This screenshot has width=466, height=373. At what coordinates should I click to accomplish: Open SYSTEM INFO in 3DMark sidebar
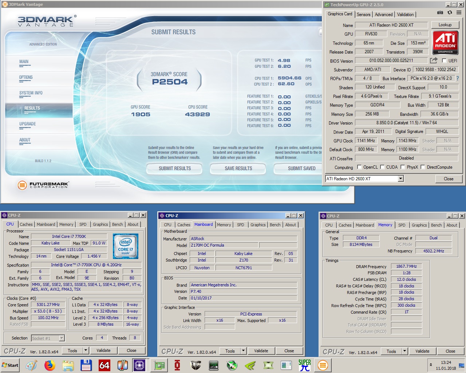31,93
